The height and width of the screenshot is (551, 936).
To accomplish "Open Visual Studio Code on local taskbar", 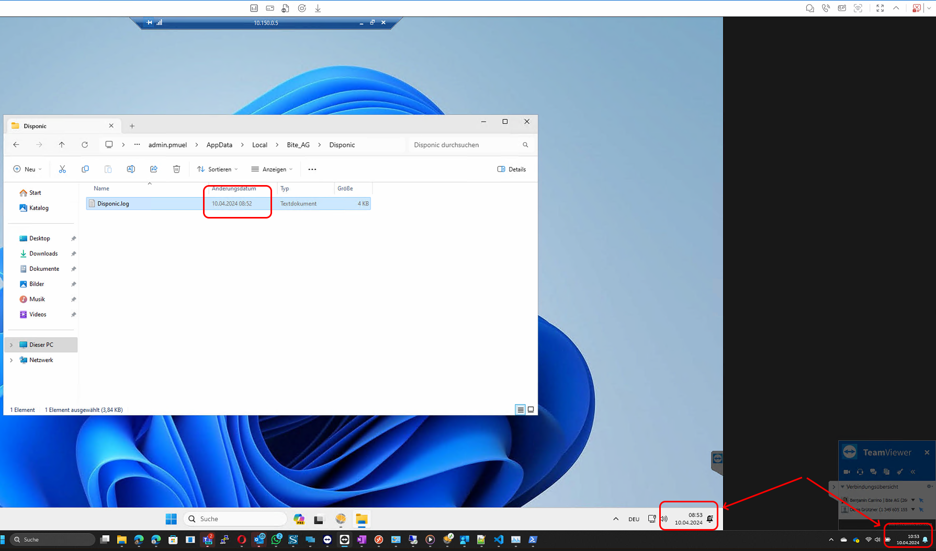I will pyautogui.click(x=499, y=539).
